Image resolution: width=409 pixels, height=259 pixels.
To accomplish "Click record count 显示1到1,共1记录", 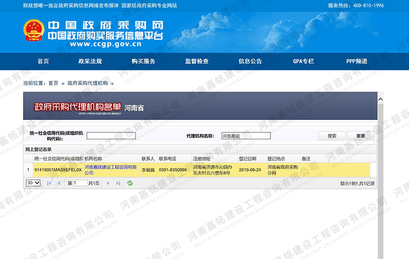I will point(357,183).
